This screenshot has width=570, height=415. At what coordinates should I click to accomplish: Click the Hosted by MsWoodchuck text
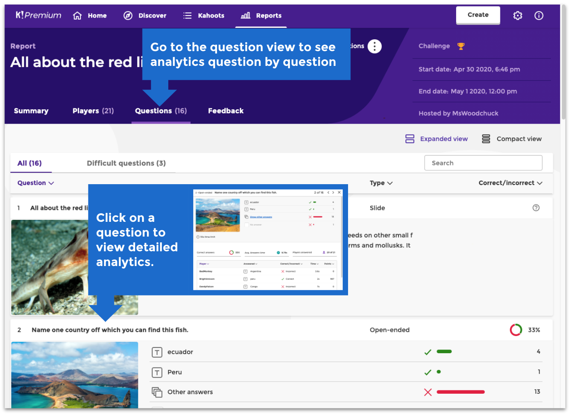pyautogui.click(x=458, y=113)
